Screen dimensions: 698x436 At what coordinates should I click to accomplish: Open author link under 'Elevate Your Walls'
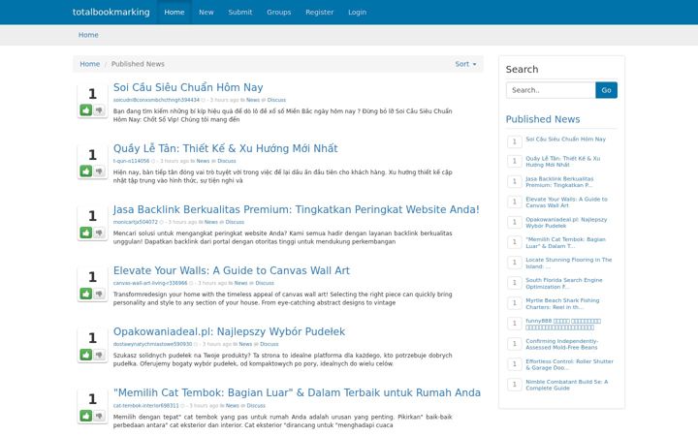[x=150, y=283]
